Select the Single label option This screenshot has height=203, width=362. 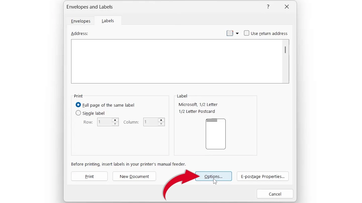(x=78, y=113)
